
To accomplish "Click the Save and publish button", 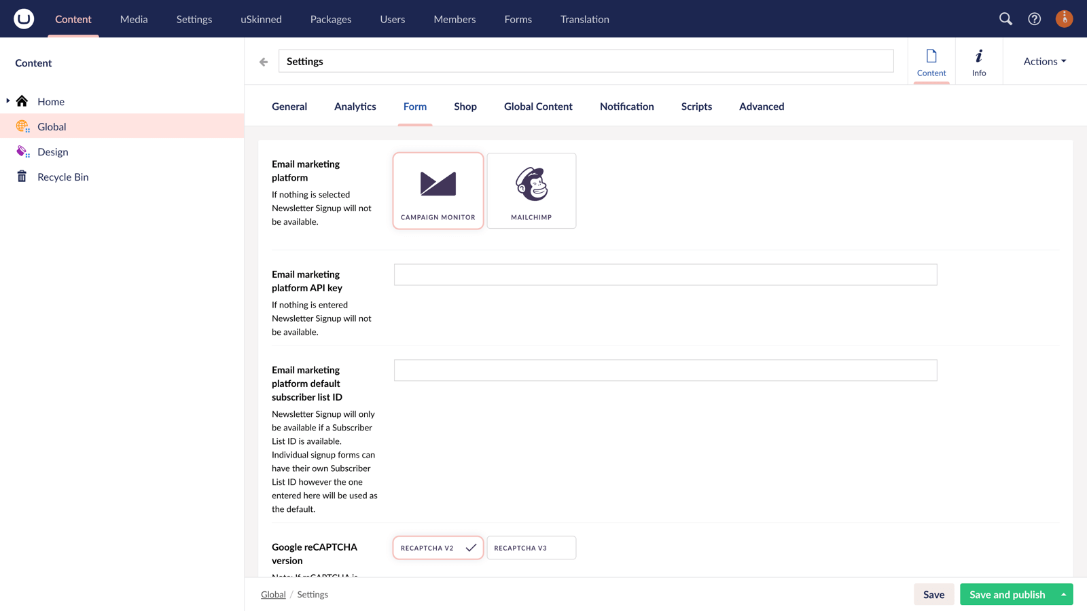I will click(x=1007, y=594).
